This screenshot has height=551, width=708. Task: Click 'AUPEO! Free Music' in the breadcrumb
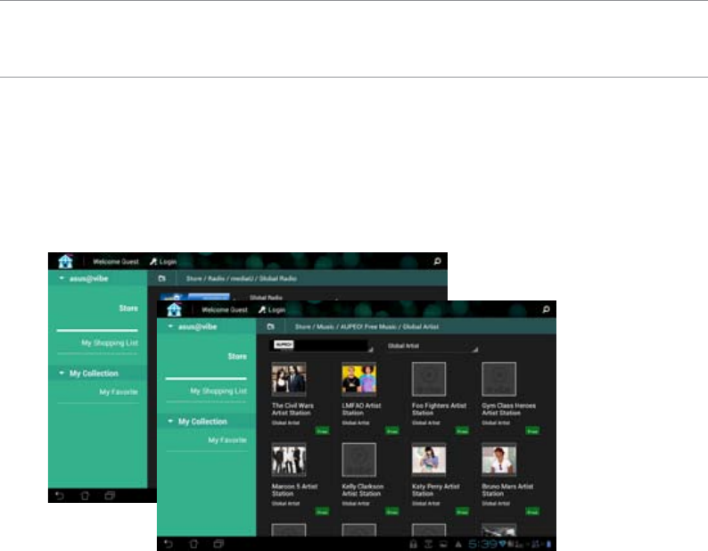[368, 326]
